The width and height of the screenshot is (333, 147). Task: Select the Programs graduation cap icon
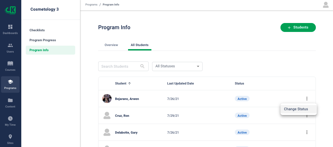[10, 82]
